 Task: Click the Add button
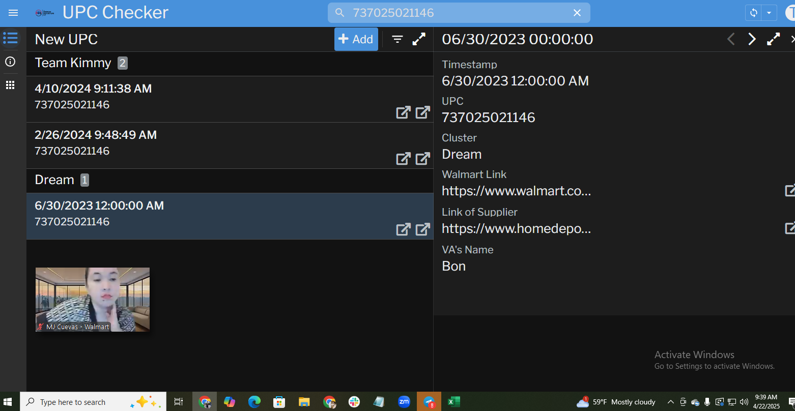click(356, 39)
